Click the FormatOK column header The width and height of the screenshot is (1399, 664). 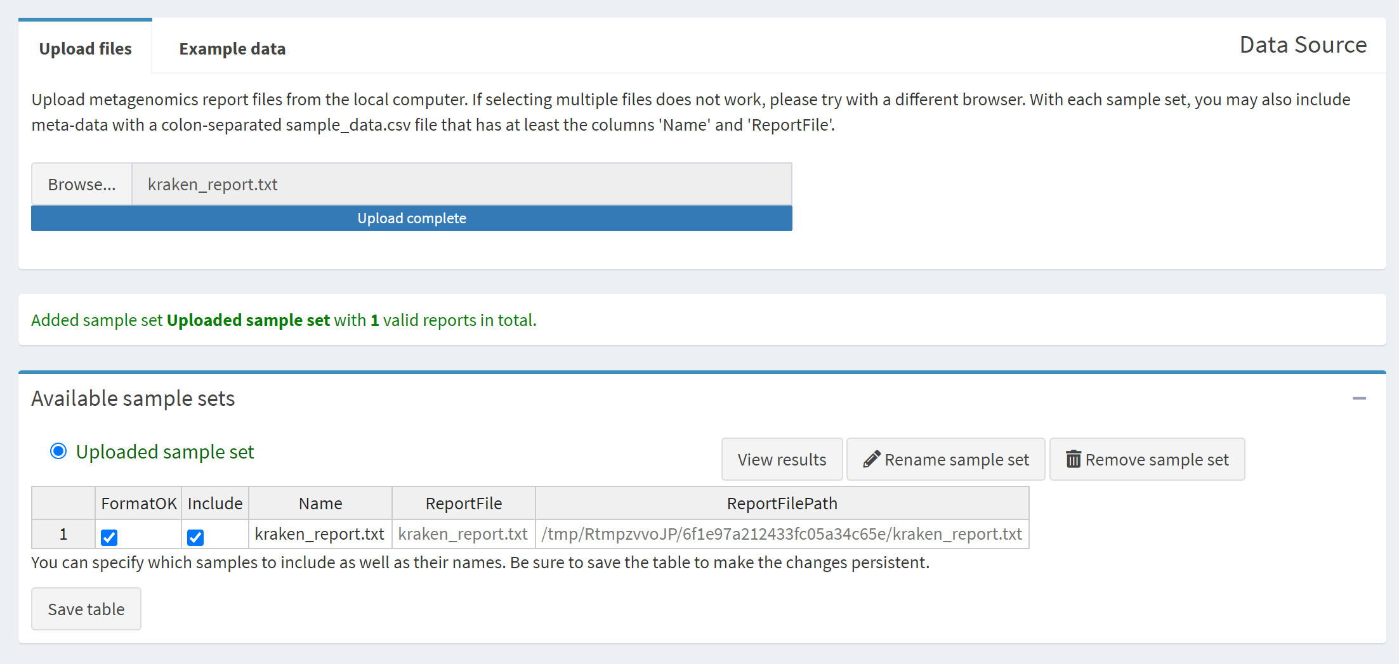pyautogui.click(x=138, y=504)
